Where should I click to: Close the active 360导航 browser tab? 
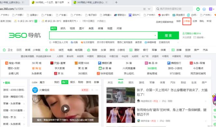pyautogui.click(x=68, y=3)
